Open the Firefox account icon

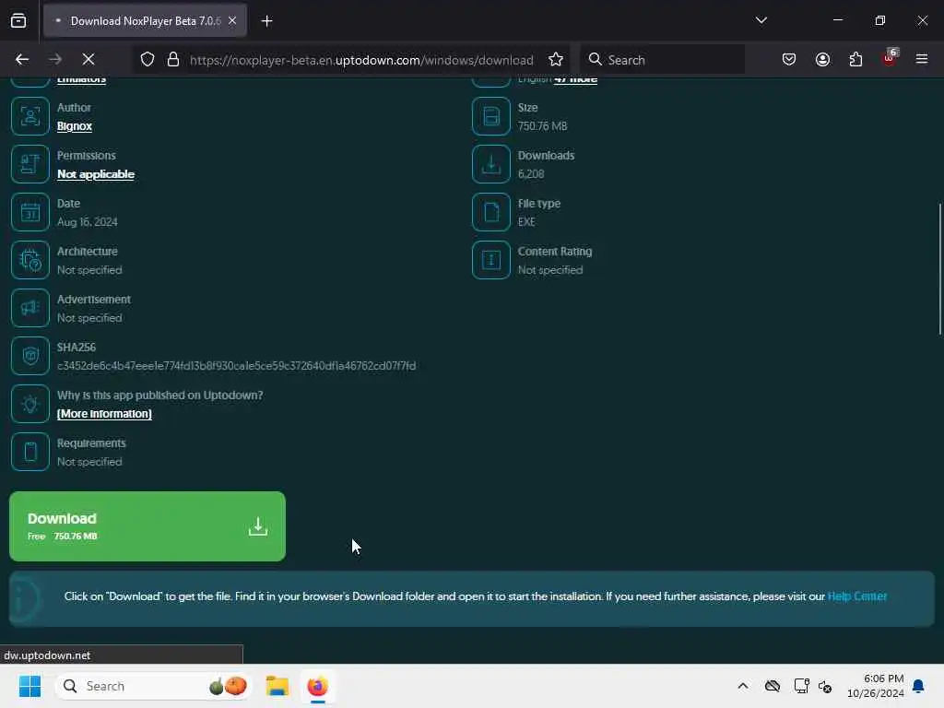pos(822,59)
